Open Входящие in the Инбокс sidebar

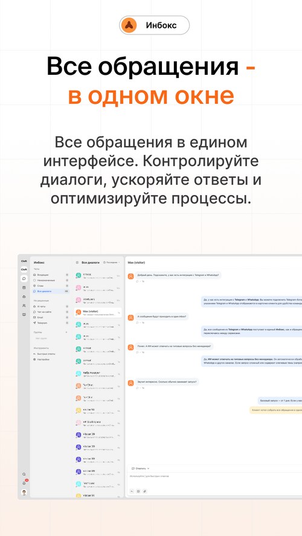51,275
